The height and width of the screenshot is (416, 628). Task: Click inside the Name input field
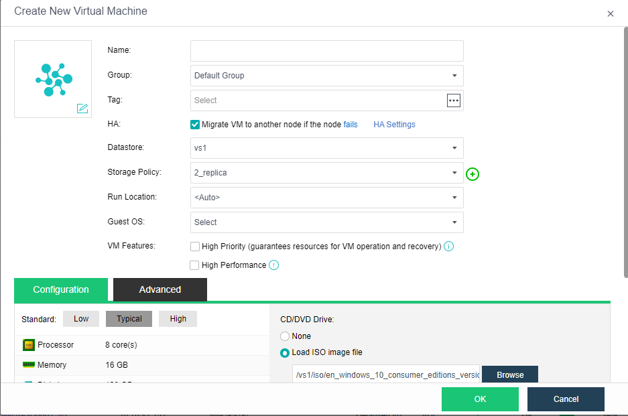pos(326,51)
